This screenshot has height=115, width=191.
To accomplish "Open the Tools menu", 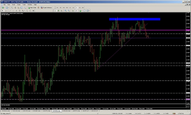I will click(x=24, y=5).
